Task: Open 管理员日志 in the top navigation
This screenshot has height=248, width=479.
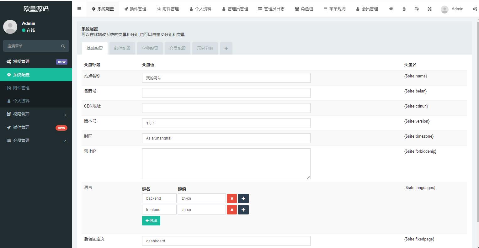Action: 271,9
